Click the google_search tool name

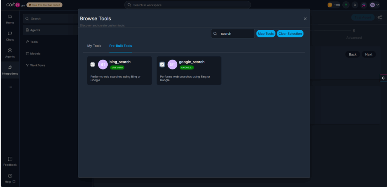click(192, 62)
